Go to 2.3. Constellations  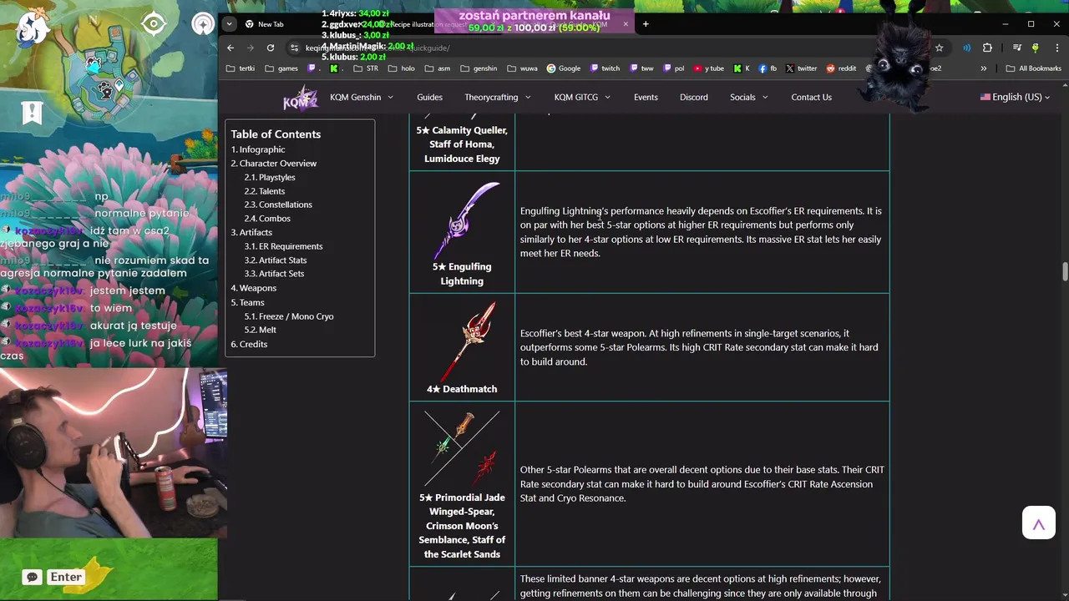[278, 205]
